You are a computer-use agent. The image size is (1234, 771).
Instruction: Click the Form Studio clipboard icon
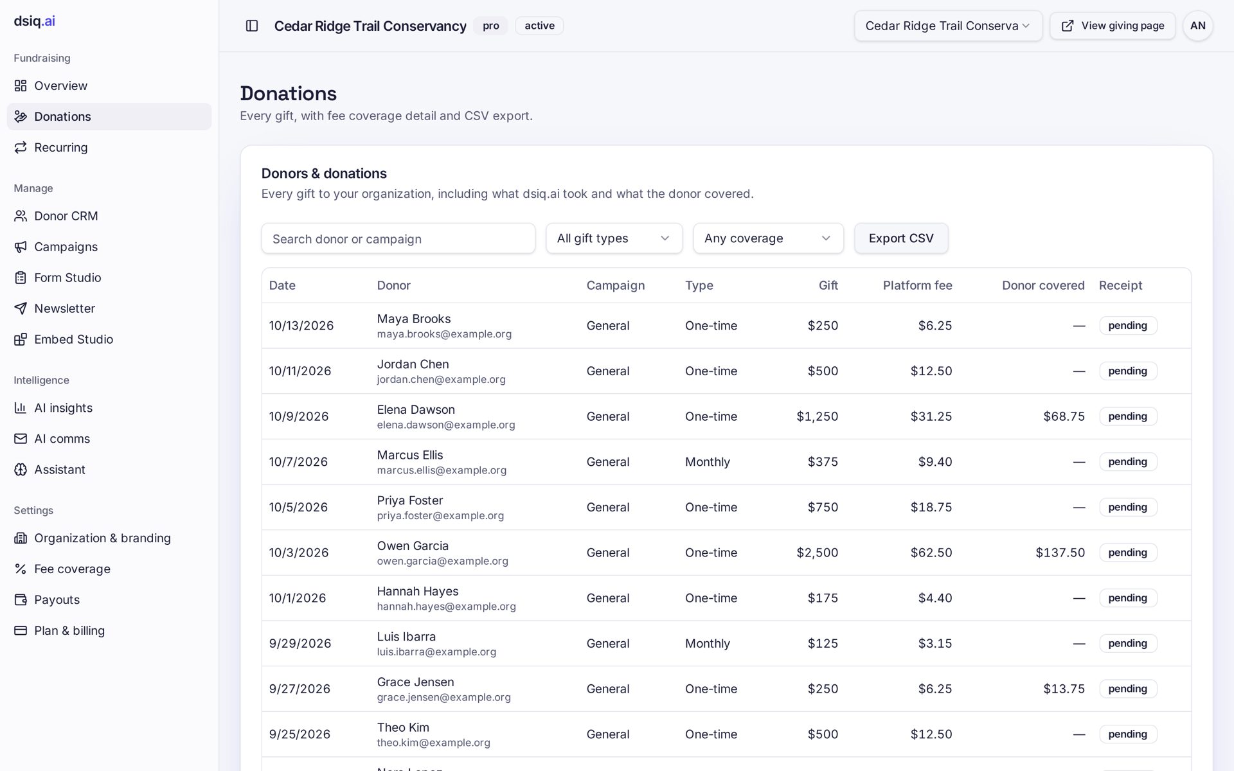tap(21, 278)
